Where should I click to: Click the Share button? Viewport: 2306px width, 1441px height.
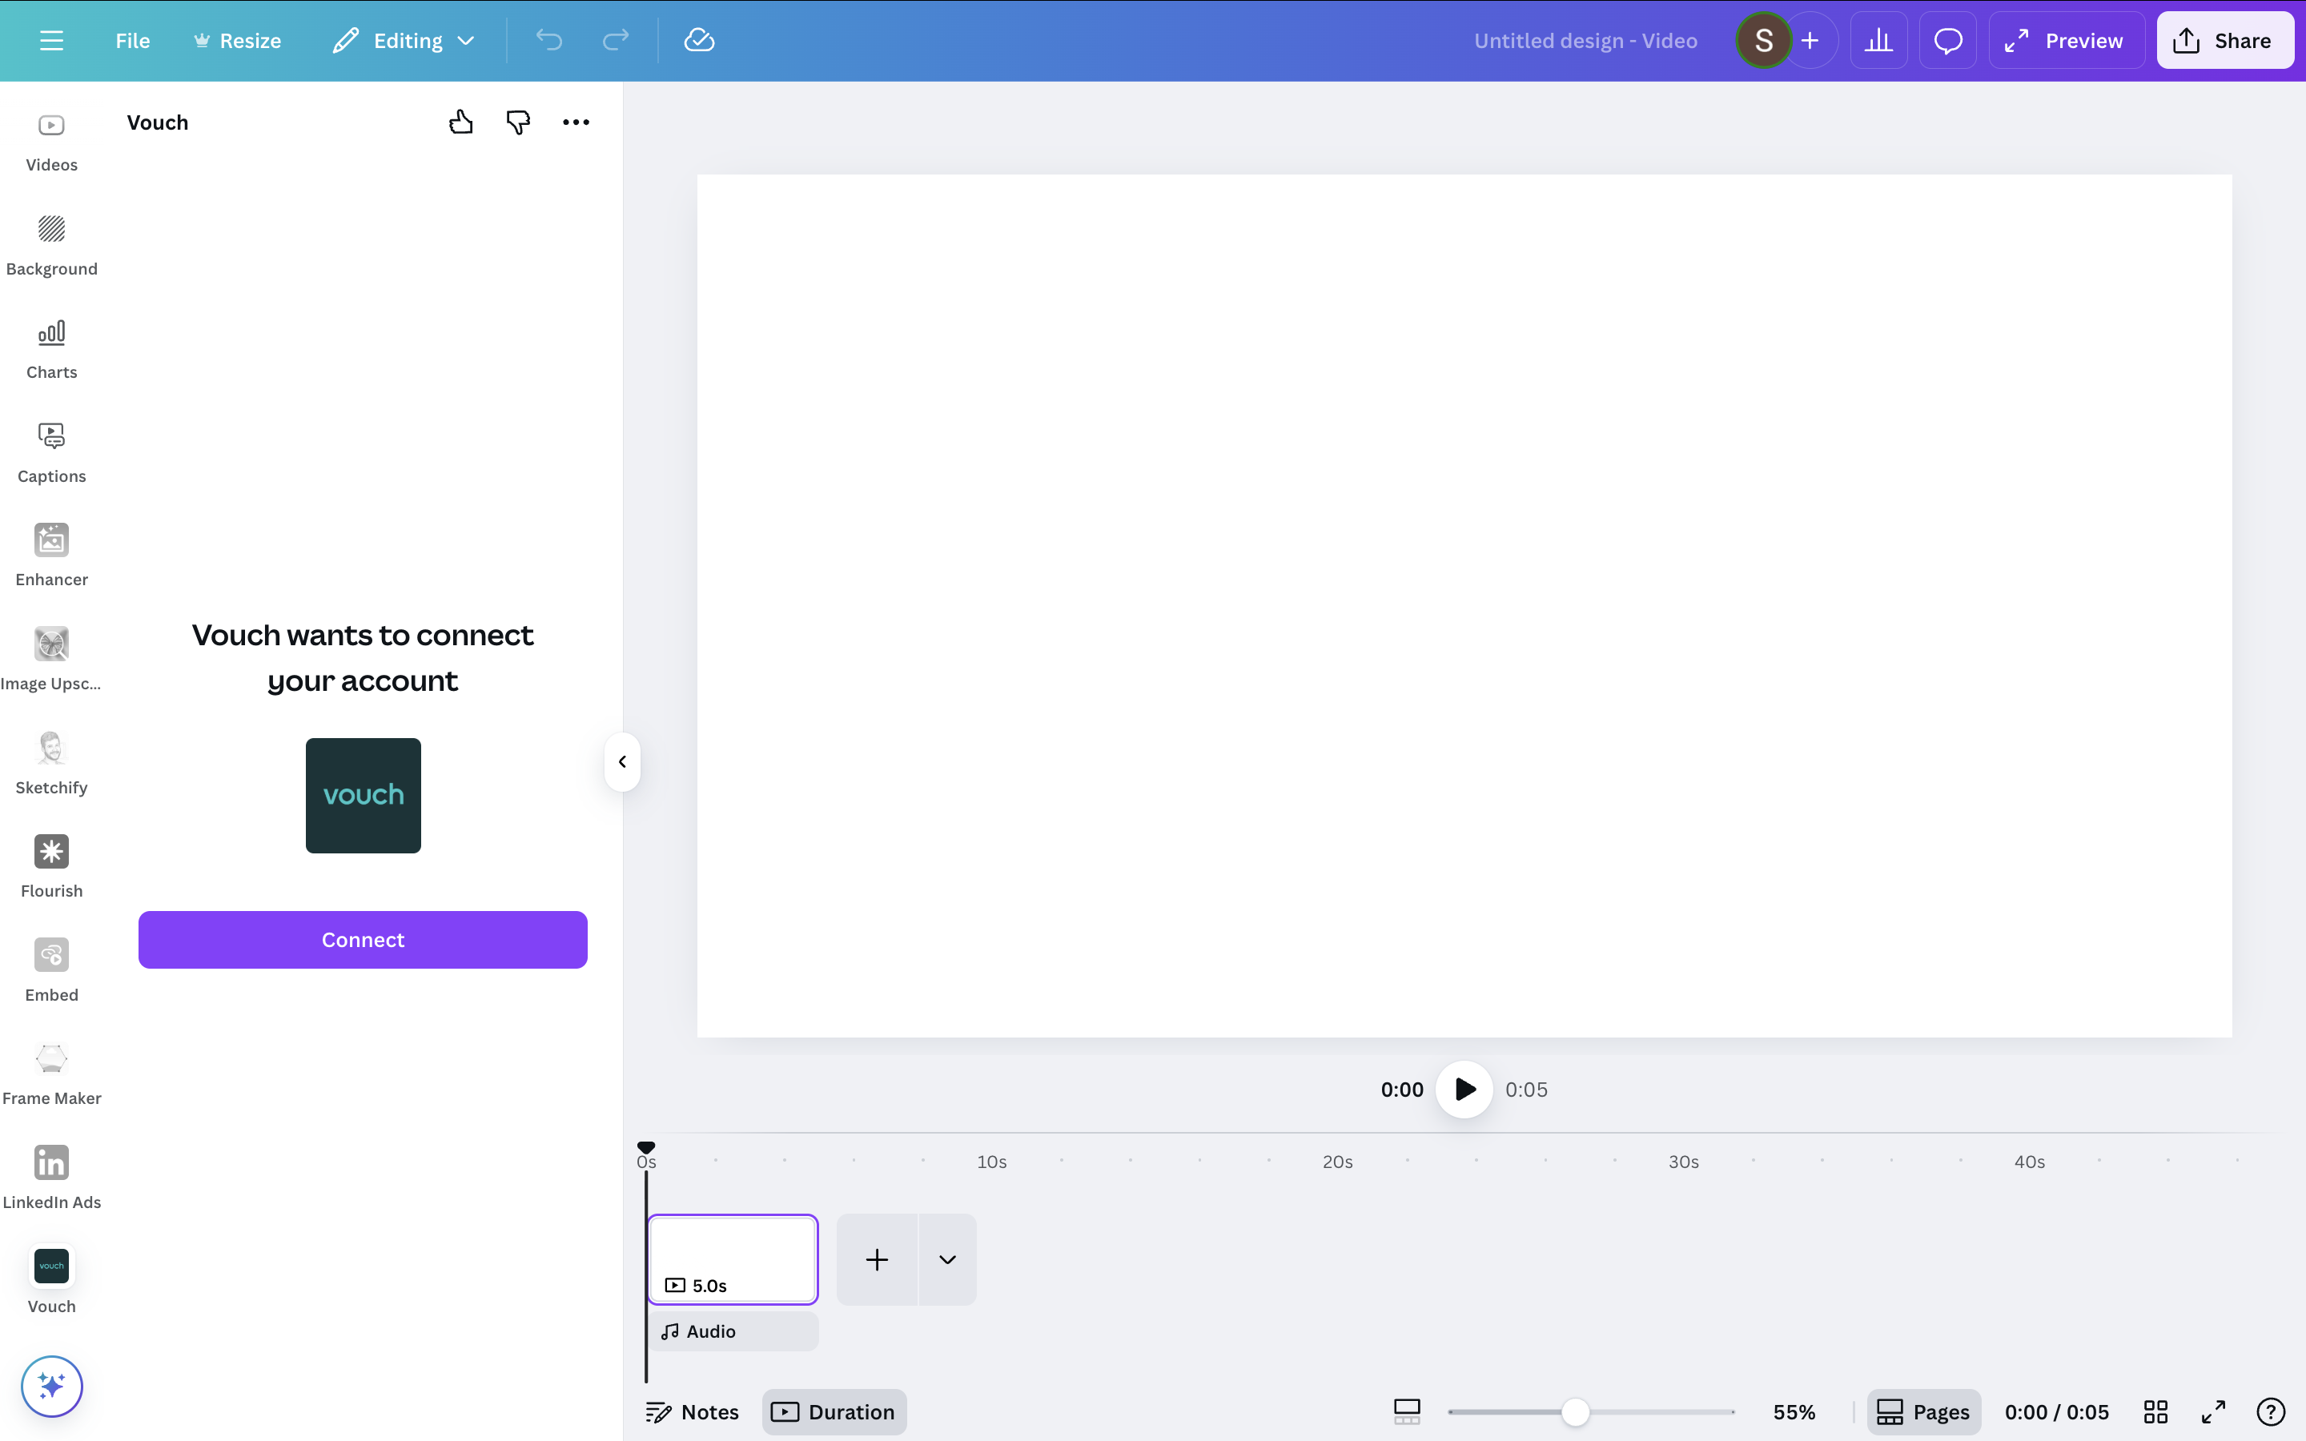(x=2224, y=40)
